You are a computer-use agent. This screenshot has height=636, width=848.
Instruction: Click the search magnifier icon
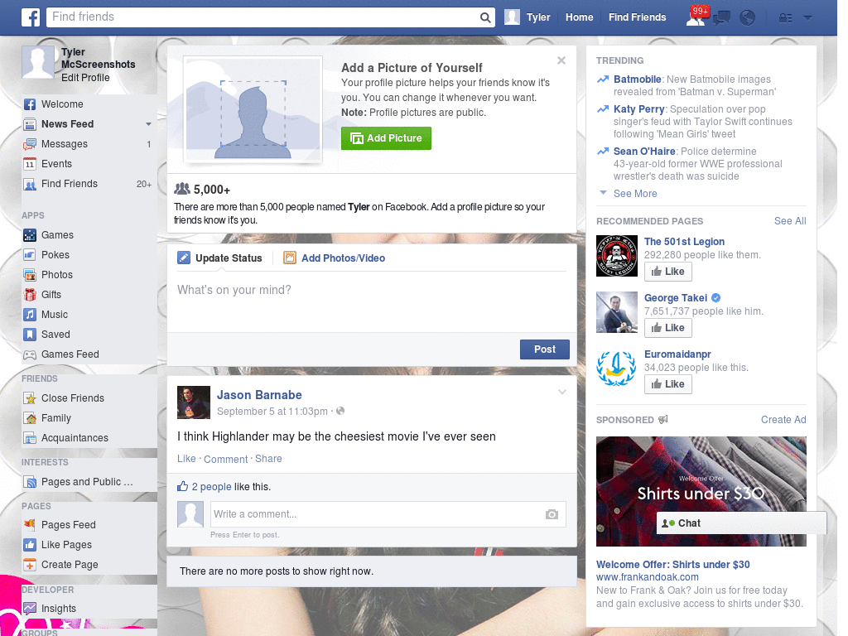485,17
